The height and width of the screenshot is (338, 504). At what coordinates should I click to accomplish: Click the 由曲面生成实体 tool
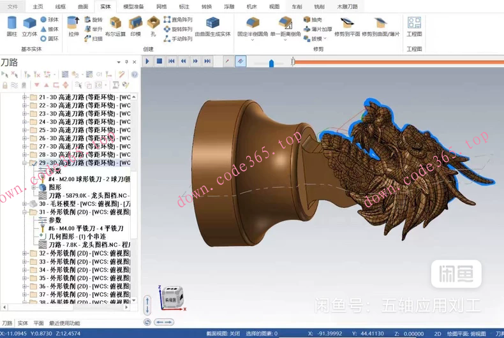tap(212, 26)
